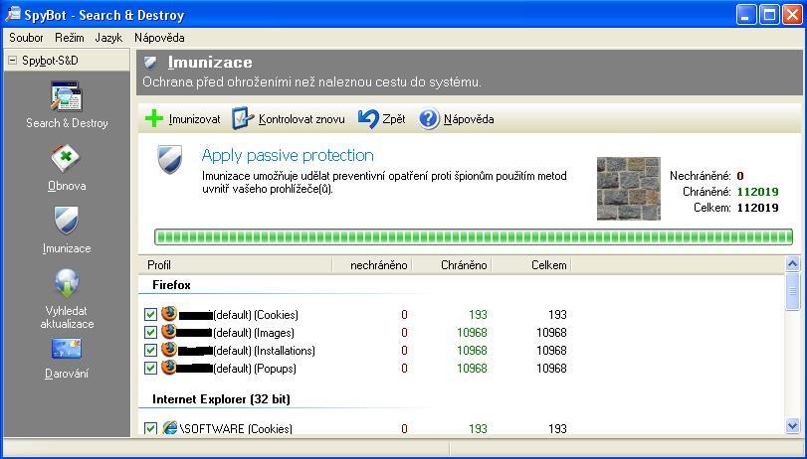Click the Kontrolovat znovu button label
The image size is (807, 459).
pos(302,119)
